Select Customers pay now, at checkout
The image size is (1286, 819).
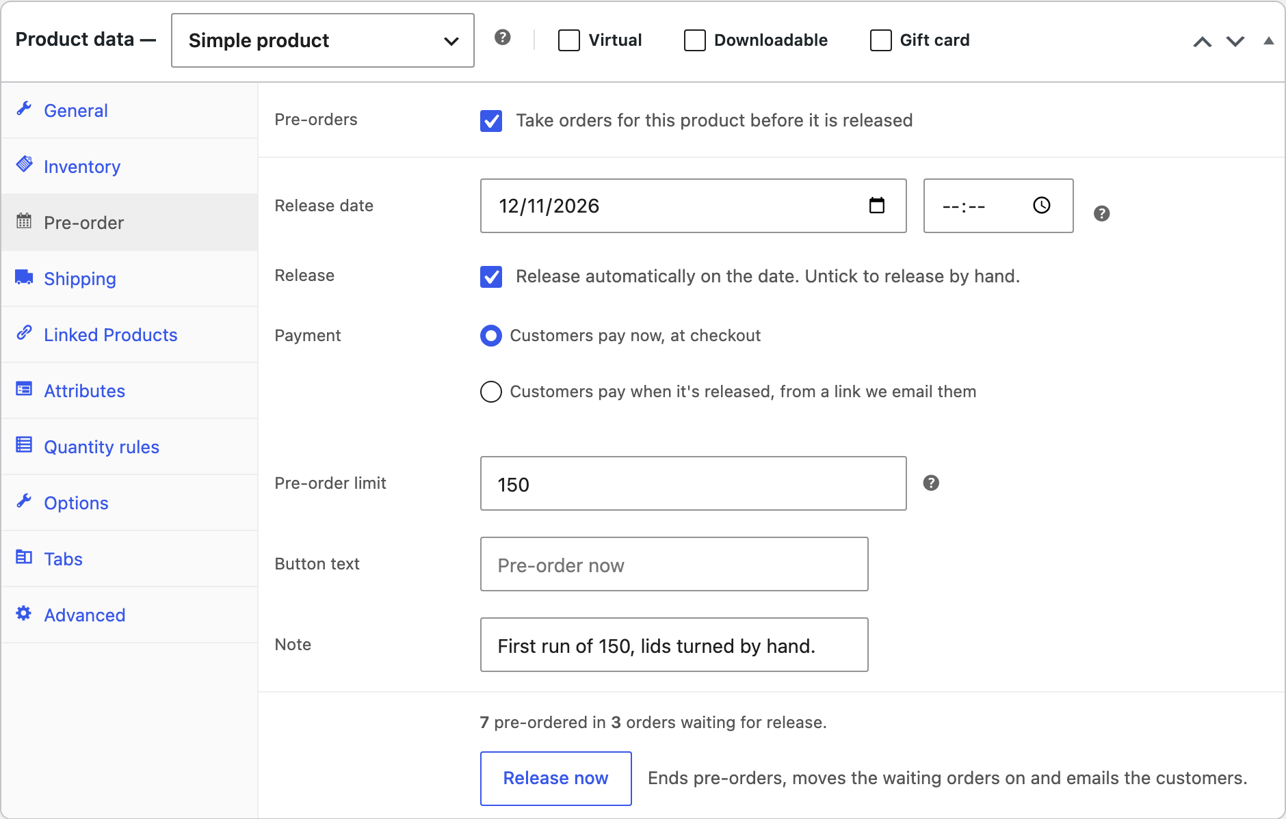point(491,336)
